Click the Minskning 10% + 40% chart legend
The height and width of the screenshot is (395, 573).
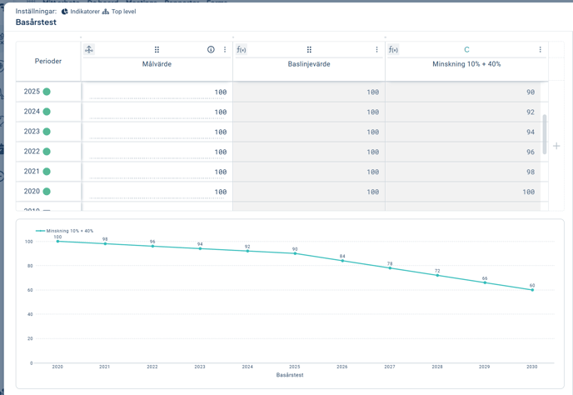tap(65, 231)
